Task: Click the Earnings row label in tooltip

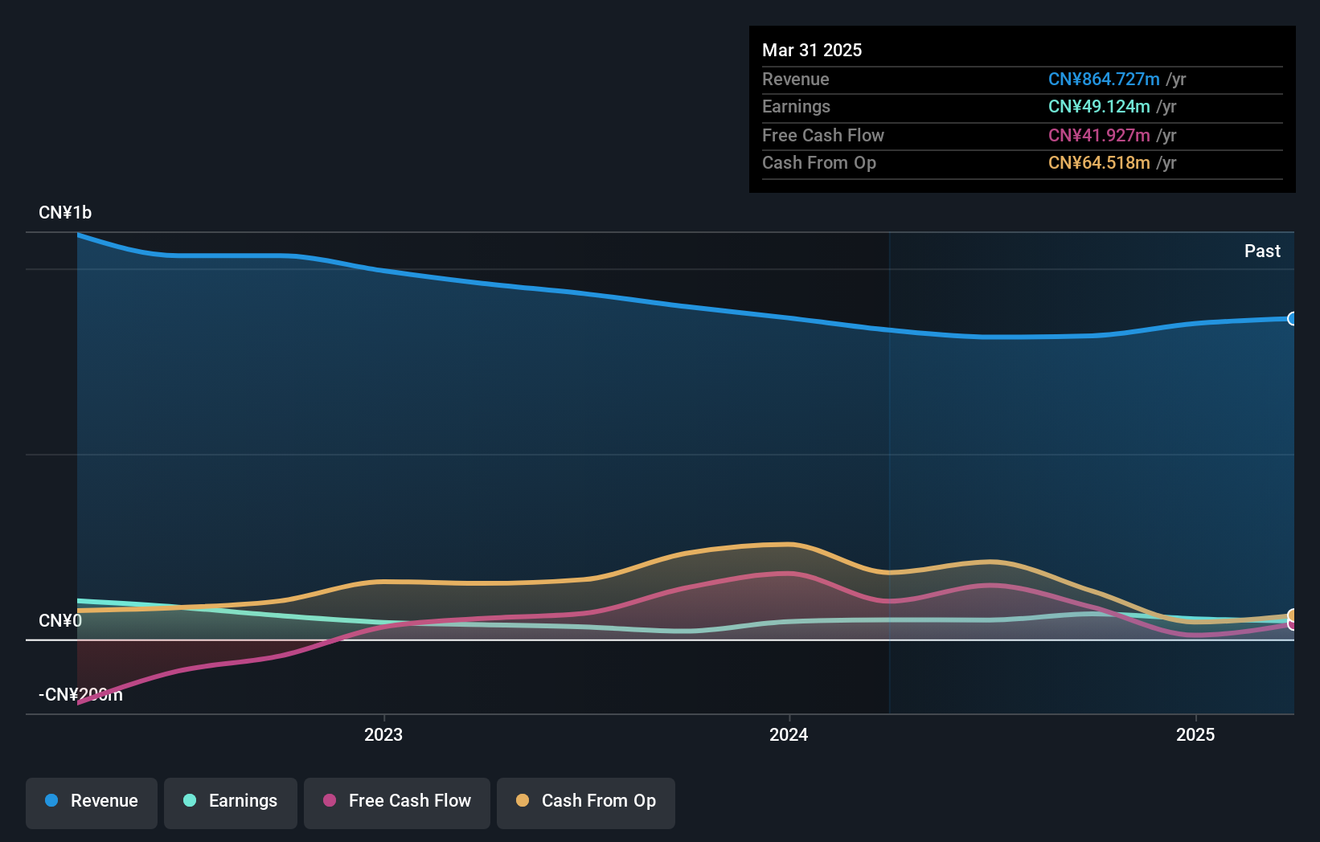Action: tap(796, 107)
